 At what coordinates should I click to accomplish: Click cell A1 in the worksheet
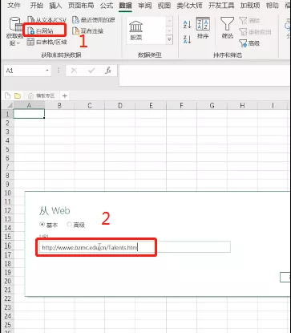click(29, 114)
